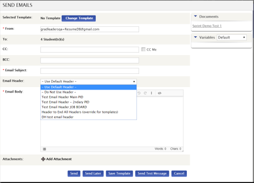Select 'Test Email Header - 2ndary PID'
Image resolution: width=254 pixels, height=183 pixels.
click(x=88, y=102)
